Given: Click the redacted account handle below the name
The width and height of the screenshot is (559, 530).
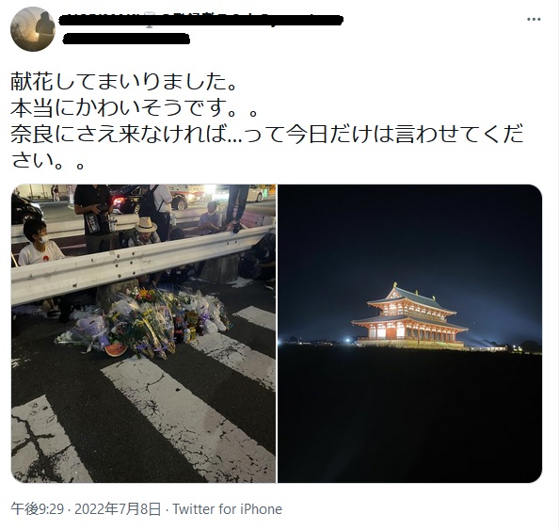Looking at the screenshot, I should click(126, 39).
